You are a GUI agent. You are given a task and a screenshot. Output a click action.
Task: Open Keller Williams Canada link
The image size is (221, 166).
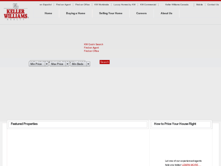(x=177, y=5)
